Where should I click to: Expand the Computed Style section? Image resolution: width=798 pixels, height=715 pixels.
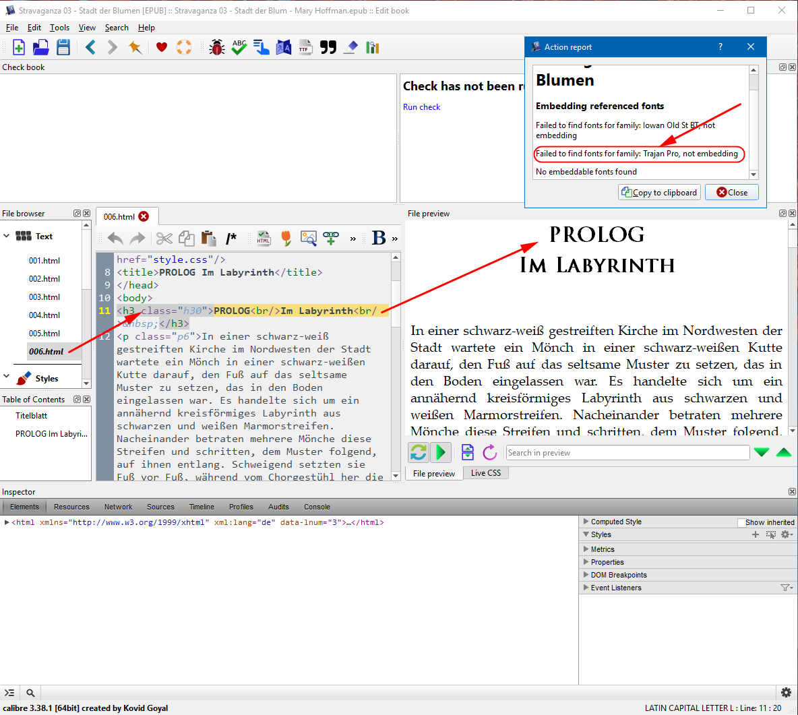(x=586, y=522)
